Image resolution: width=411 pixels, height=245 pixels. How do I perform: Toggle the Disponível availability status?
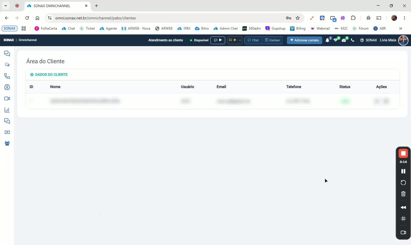click(199, 40)
